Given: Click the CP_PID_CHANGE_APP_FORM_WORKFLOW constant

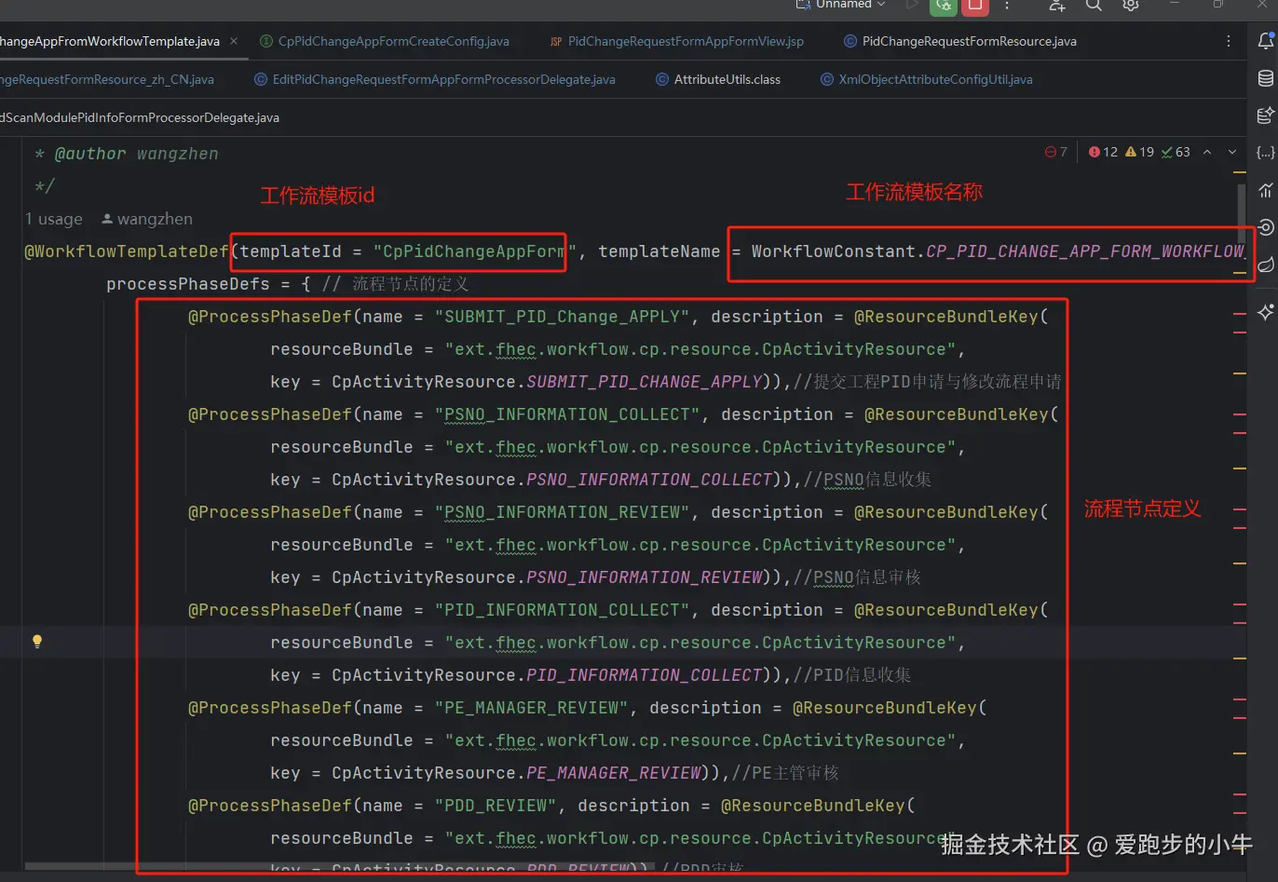Looking at the screenshot, I should [x=1085, y=251].
